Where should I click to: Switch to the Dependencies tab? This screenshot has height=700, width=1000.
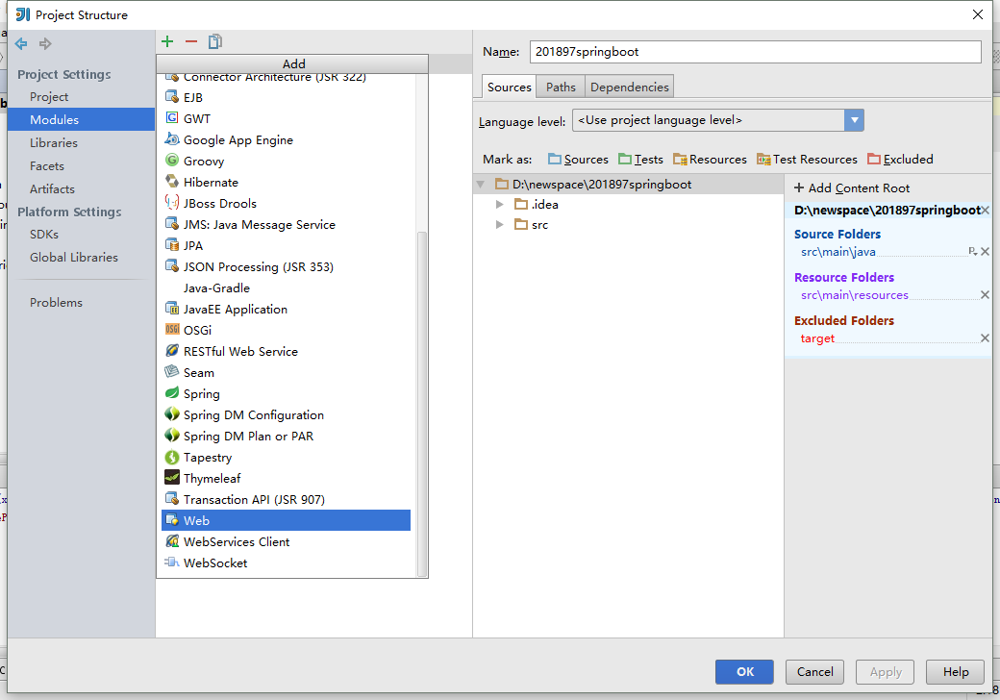[629, 87]
